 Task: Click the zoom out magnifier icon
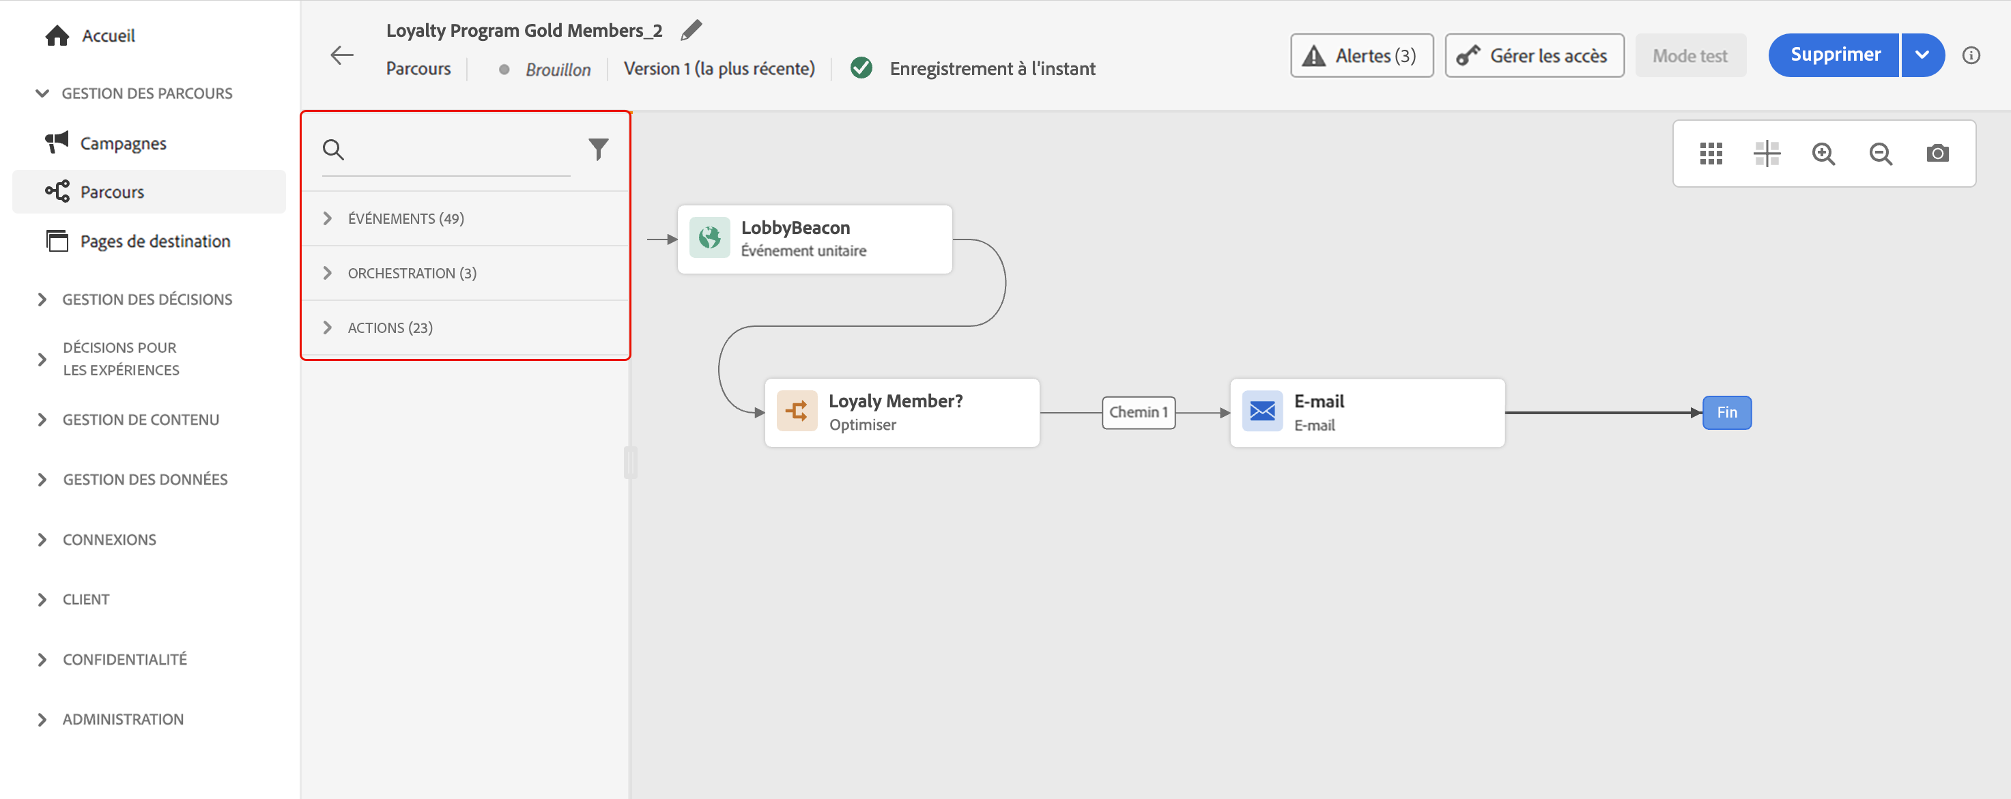[x=1880, y=154]
